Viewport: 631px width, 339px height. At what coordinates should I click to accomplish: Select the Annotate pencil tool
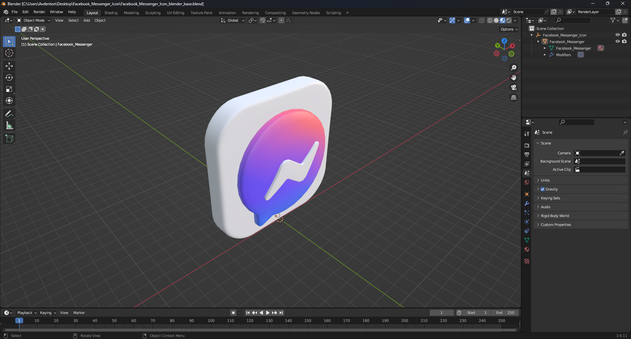tap(9, 114)
